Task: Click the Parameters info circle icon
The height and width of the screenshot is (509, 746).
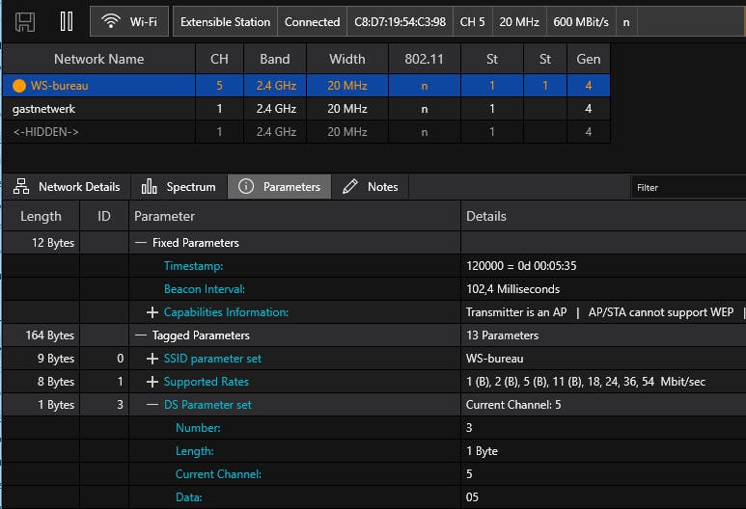Action: coord(245,186)
